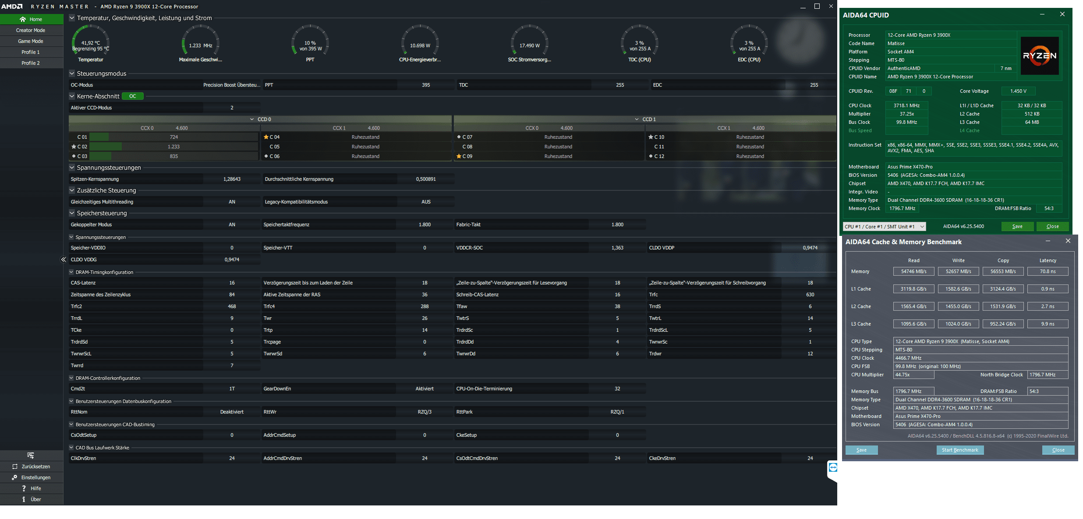Click Save in AIDA64 CPUID window
Screen dimensions: 1083x519
click(x=1017, y=227)
